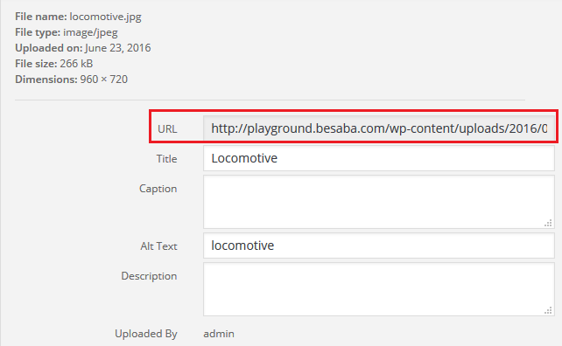The width and height of the screenshot is (562, 346).
Task: Click the Title label
Action: click(166, 158)
